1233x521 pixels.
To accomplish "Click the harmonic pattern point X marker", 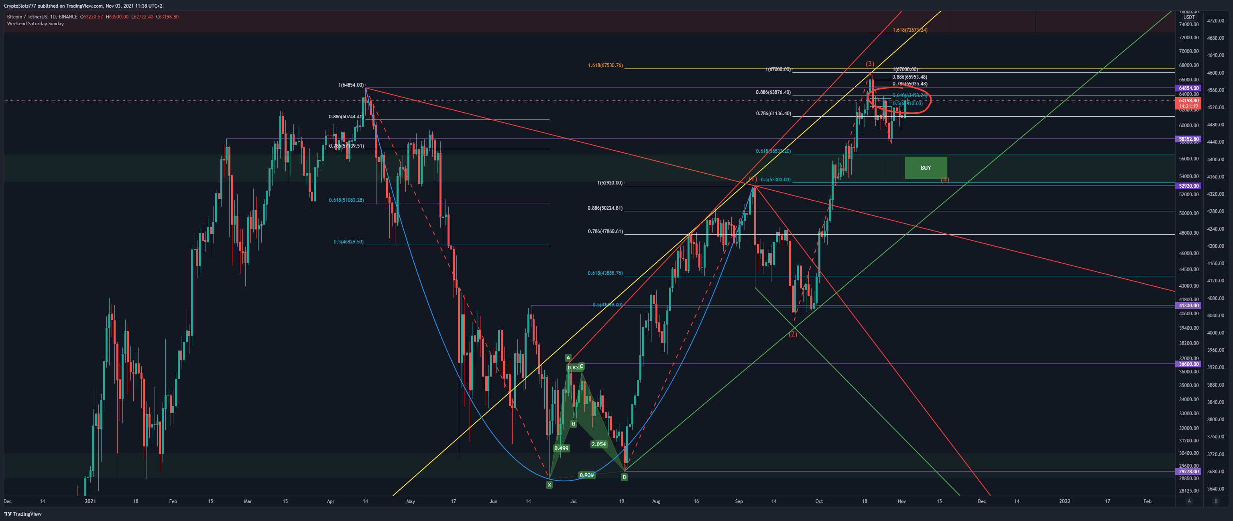I will pyautogui.click(x=549, y=485).
